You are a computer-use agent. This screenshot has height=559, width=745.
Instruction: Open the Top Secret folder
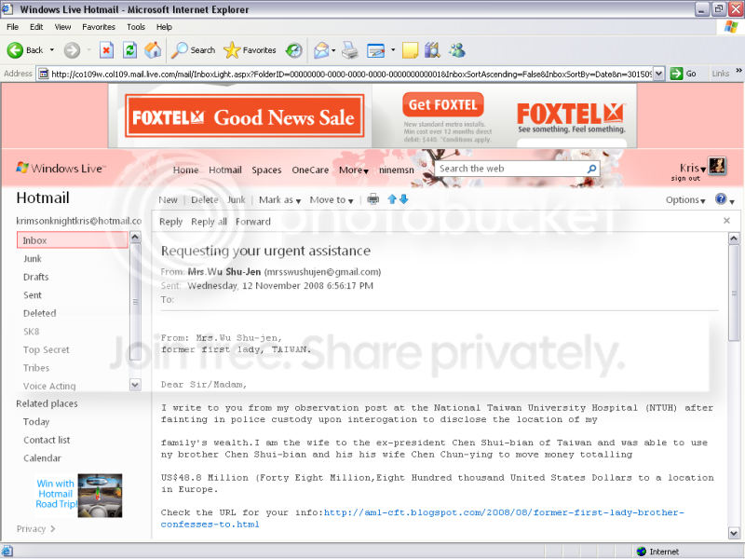pos(46,350)
